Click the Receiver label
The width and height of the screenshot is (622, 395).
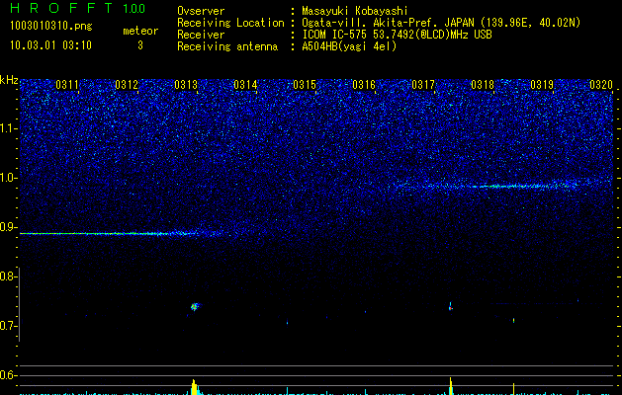(201, 35)
